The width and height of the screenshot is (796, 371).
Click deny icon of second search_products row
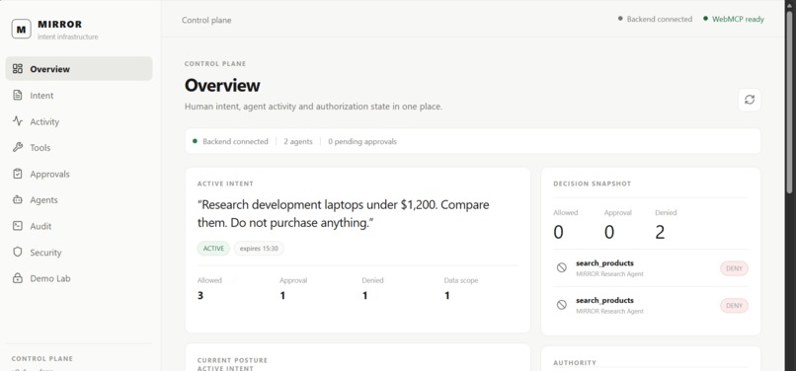tap(562, 305)
